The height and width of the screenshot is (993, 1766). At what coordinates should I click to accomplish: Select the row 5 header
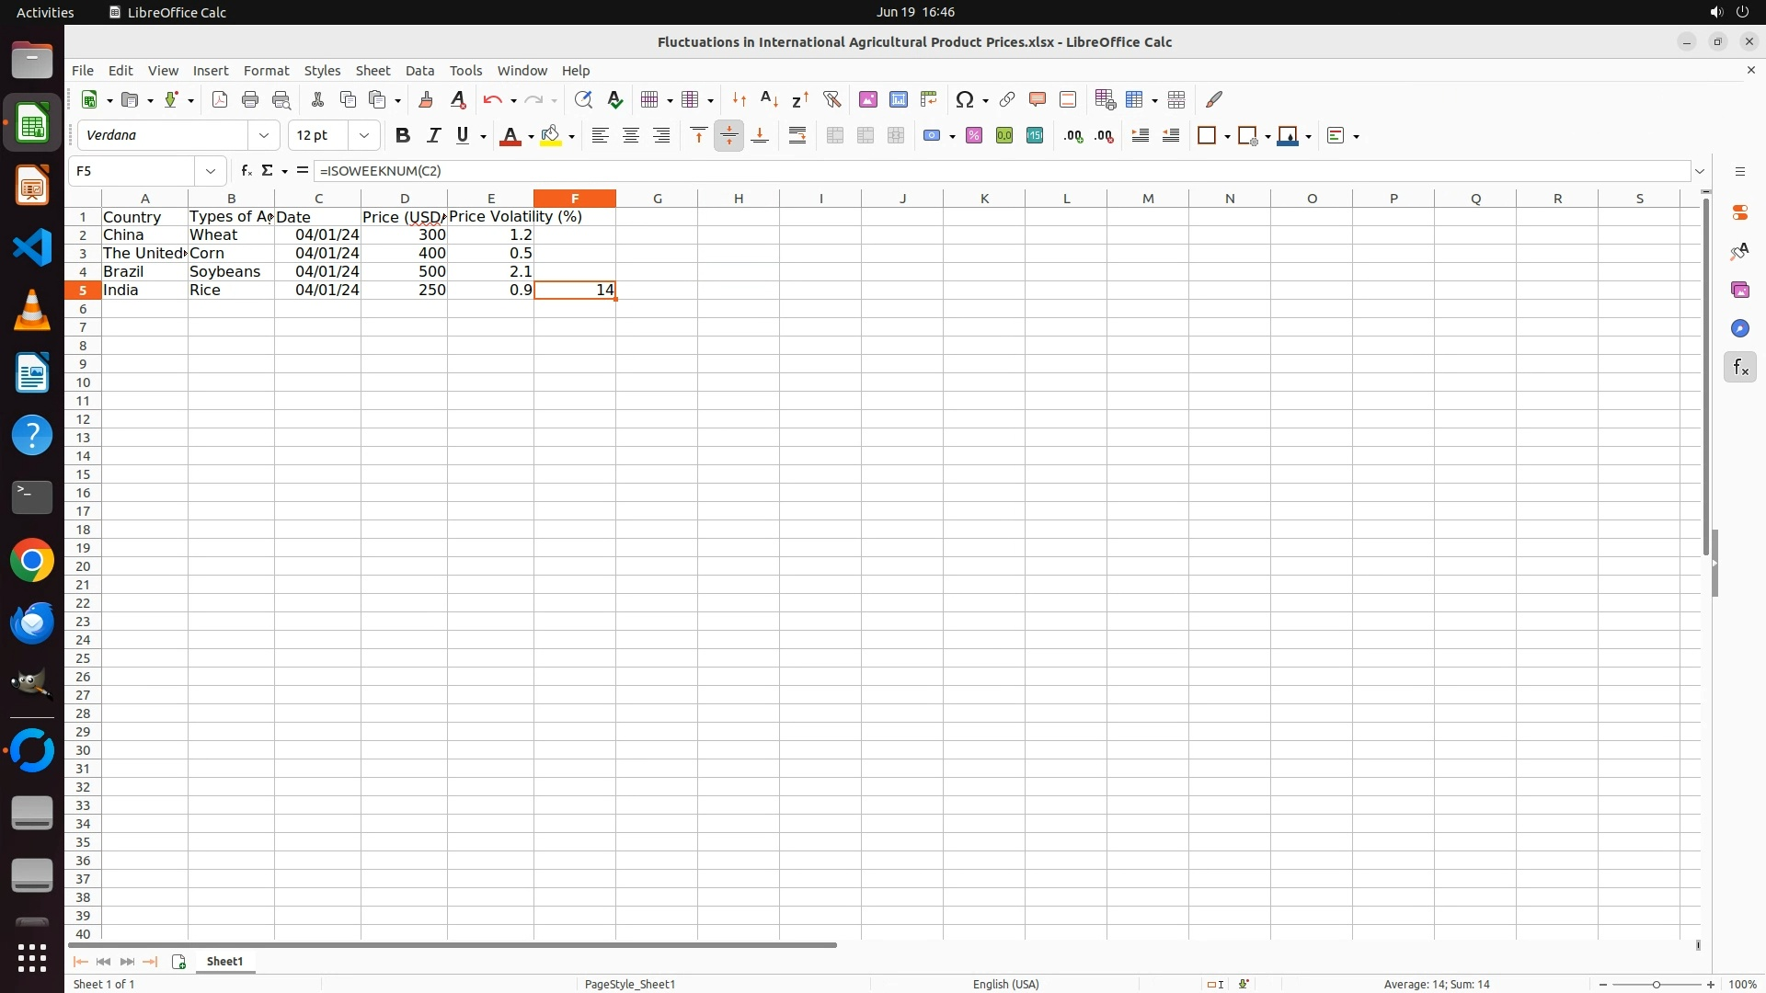coord(83,291)
